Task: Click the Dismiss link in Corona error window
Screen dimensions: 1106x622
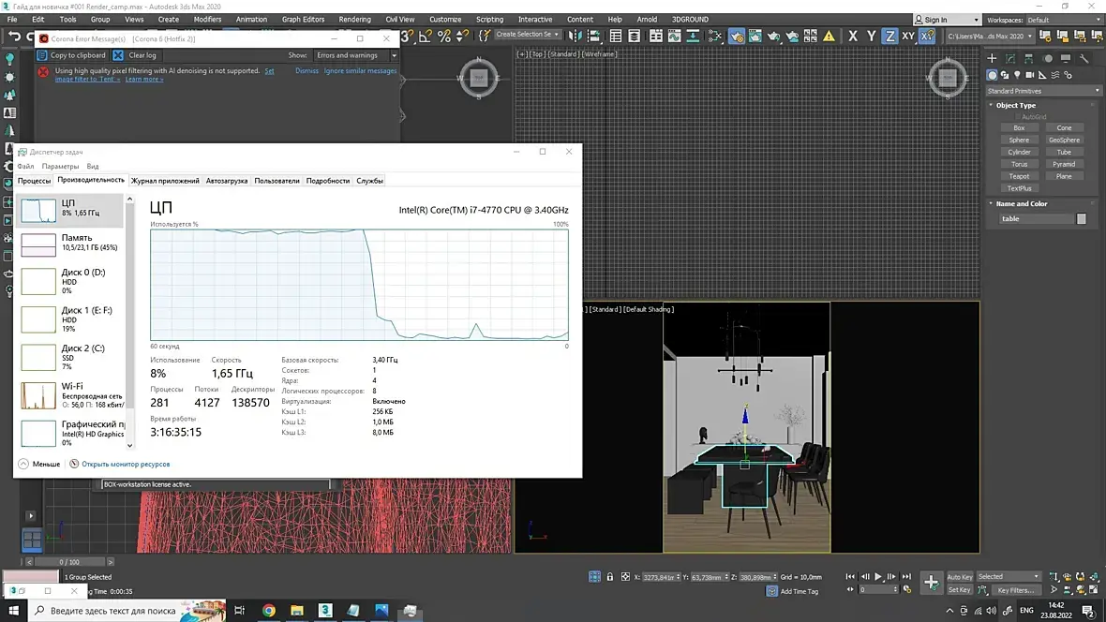Action: coord(306,71)
